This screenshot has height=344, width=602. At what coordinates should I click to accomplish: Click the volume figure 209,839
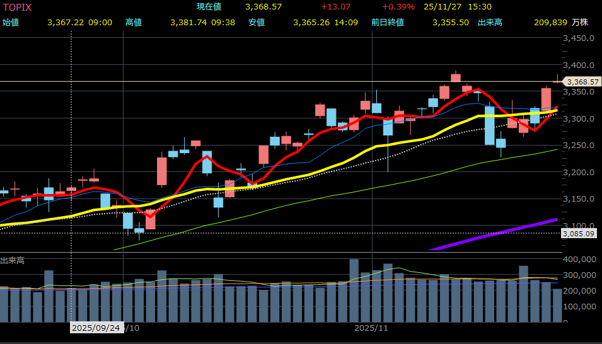(547, 23)
